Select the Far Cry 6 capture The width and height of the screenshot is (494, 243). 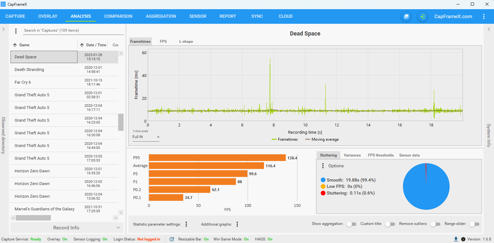click(x=64, y=82)
